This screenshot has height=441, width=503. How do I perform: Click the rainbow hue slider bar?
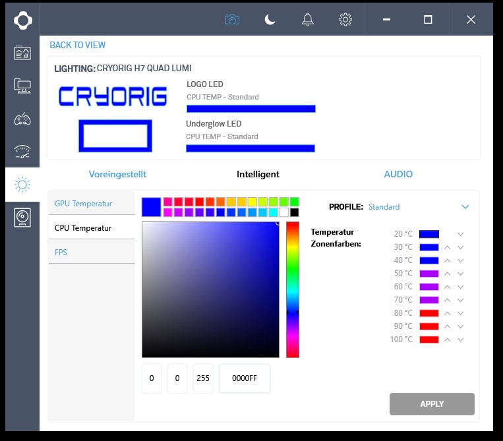tap(293, 289)
